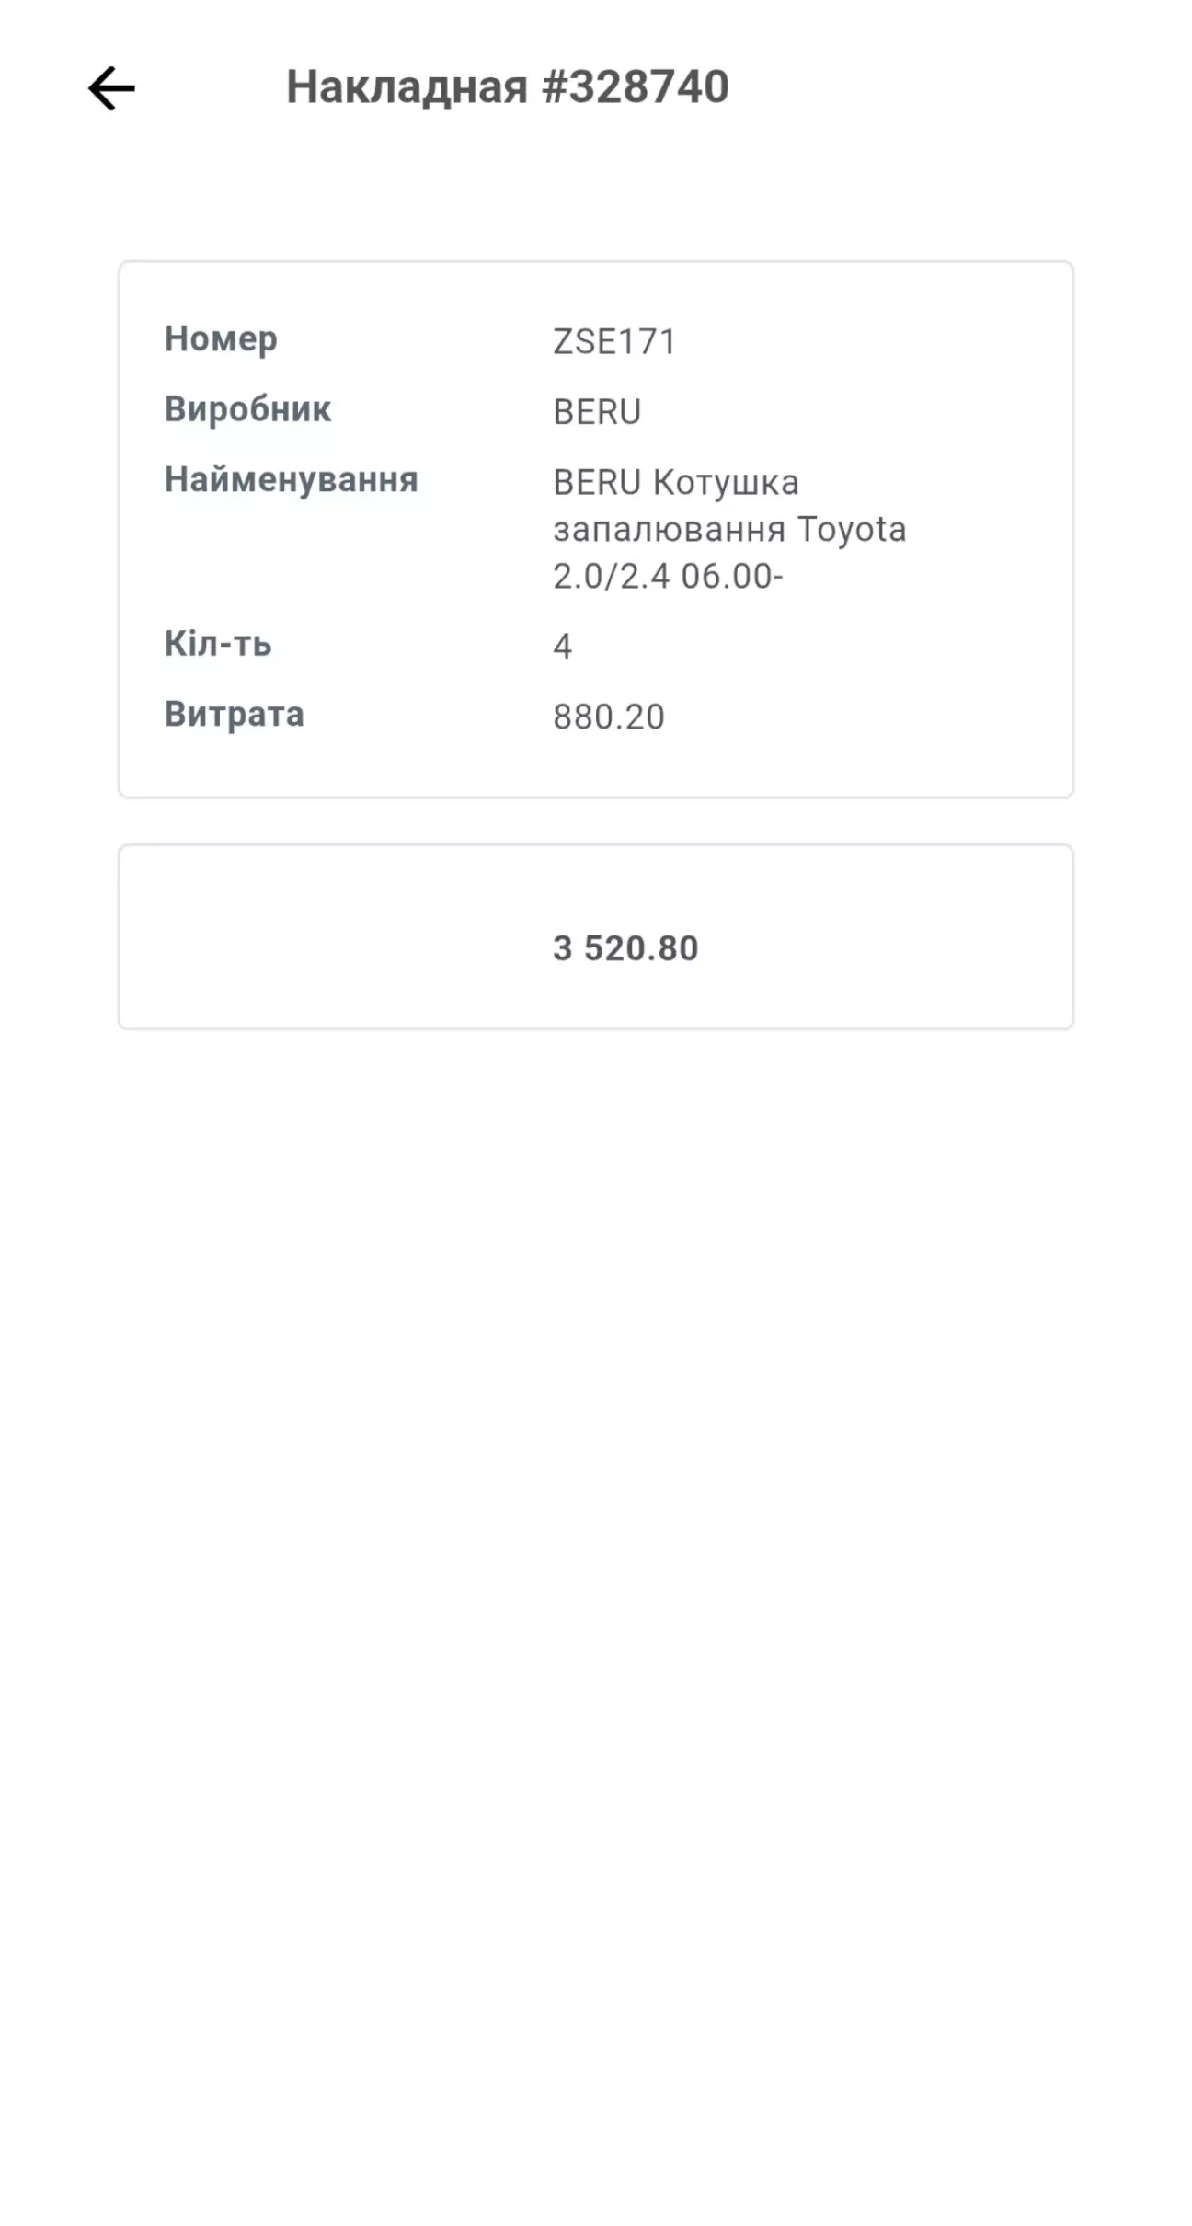Select the Номер field label

click(221, 339)
